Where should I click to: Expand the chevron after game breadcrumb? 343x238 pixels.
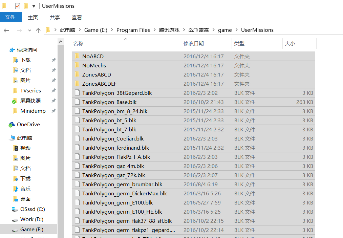pos(236,30)
